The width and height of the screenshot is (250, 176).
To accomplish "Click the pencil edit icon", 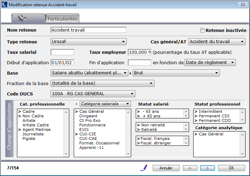I will [144, 168].
